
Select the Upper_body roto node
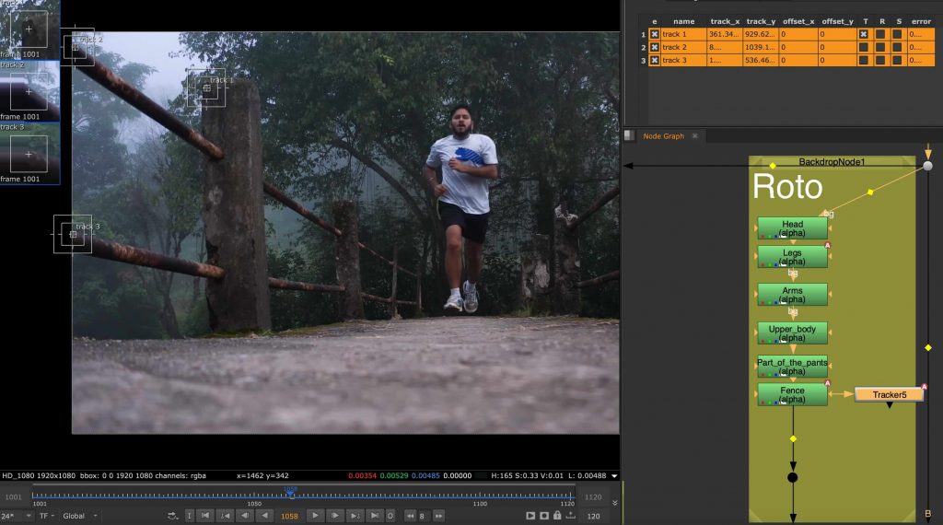[792, 332]
